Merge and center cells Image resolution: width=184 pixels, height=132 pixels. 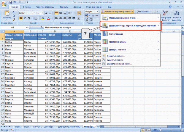tap(79, 18)
